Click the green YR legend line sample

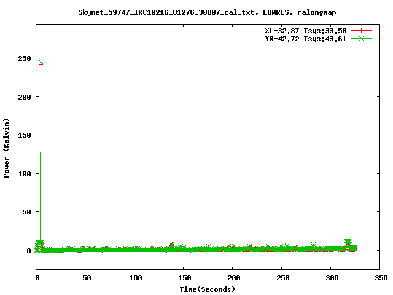point(361,39)
